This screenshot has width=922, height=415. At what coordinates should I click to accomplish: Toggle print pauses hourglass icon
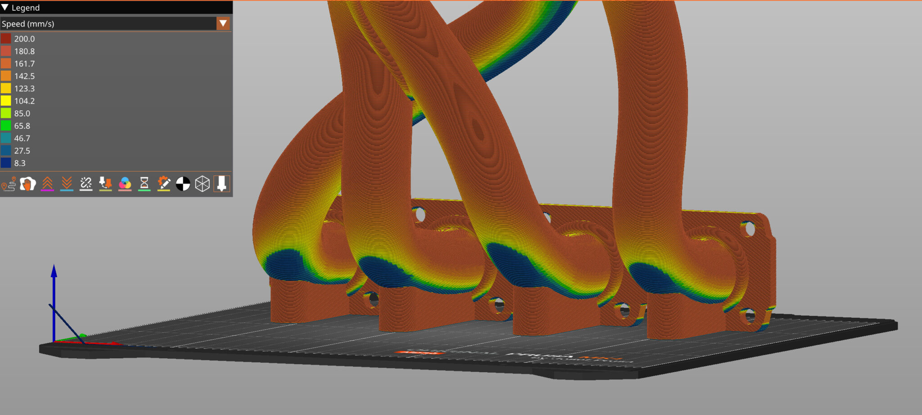(144, 184)
